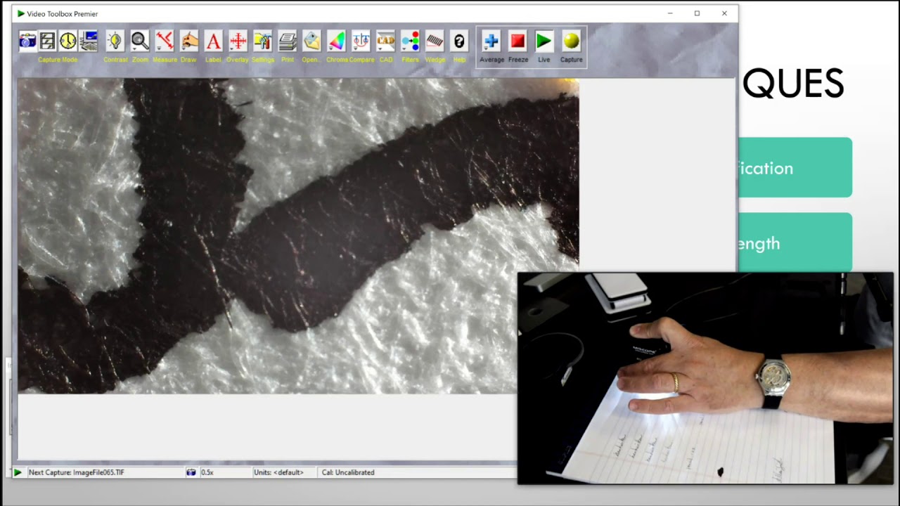Image resolution: width=900 pixels, height=506 pixels.
Task: Open the Measure tool
Action: (164, 41)
